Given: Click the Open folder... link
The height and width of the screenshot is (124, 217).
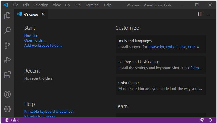Looking at the screenshot, I should [x=35, y=40].
